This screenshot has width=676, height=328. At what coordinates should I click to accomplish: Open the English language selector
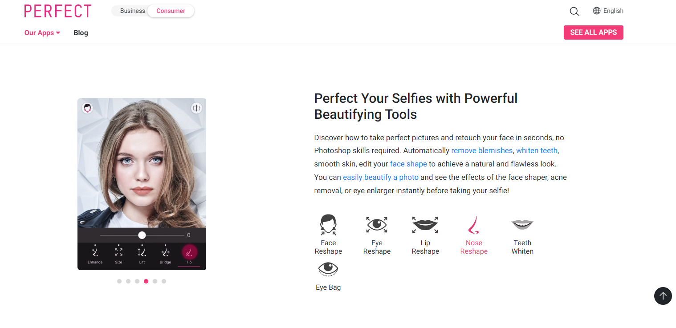pyautogui.click(x=608, y=11)
